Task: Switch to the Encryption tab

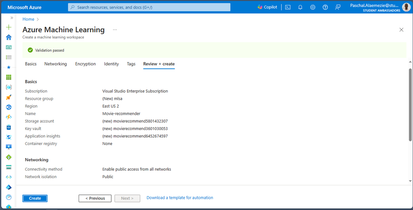Action: (85, 64)
